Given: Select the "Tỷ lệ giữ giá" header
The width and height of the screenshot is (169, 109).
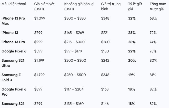Looking at the screenshot, I should [135, 7].
